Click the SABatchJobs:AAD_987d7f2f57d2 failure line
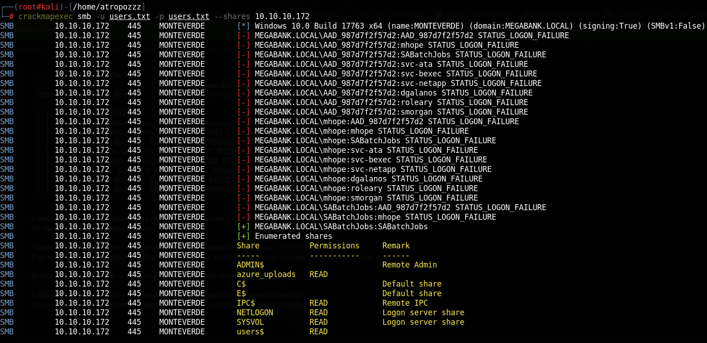 point(401,207)
